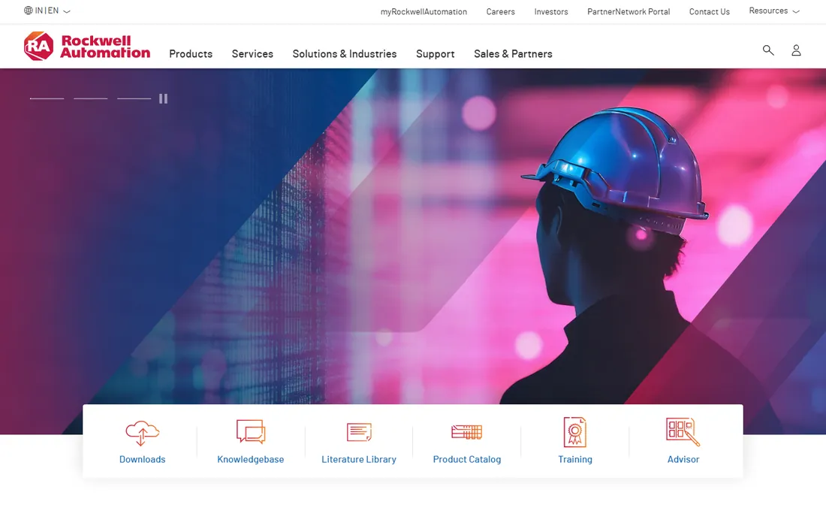The image size is (826, 517).
Task: Open the Support menu
Action: 435,54
